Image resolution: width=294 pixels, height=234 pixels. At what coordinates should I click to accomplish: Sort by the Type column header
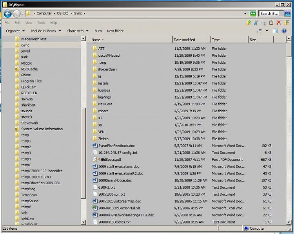pyautogui.click(x=229, y=40)
